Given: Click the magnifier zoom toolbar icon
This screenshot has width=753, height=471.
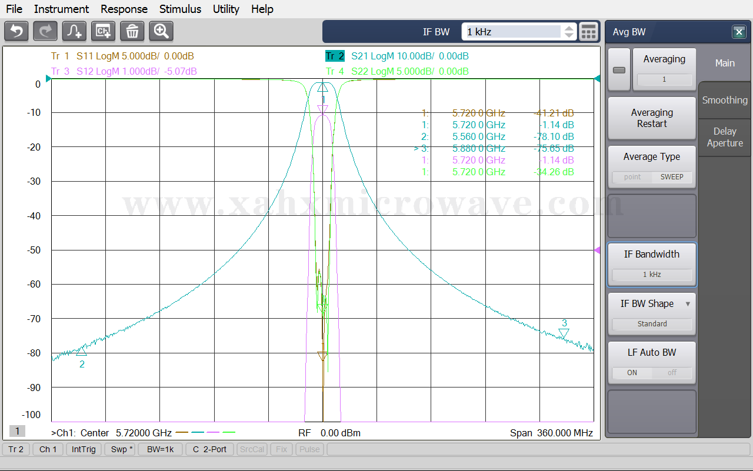Looking at the screenshot, I should pyautogui.click(x=161, y=31).
